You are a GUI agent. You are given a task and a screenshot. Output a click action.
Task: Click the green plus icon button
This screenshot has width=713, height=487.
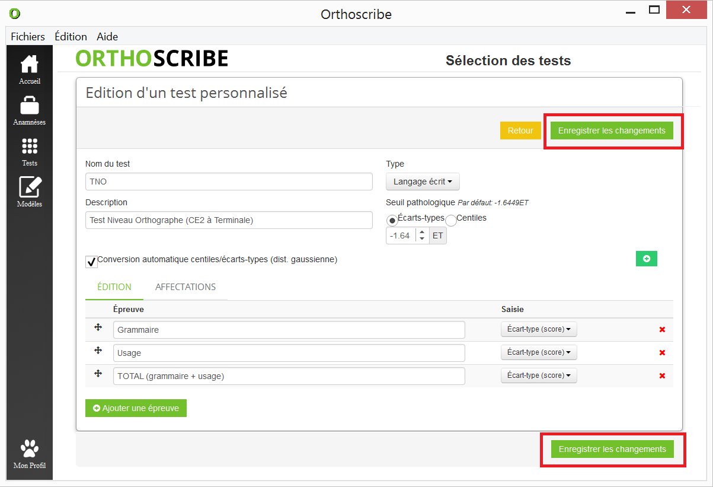pyautogui.click(x=646, y=259)
